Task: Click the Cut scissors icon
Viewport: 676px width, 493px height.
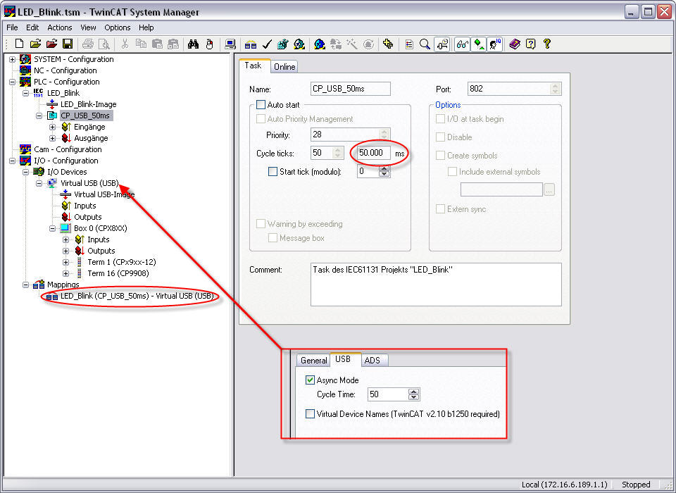Action: pyautogui.click(x=125, y=44)
